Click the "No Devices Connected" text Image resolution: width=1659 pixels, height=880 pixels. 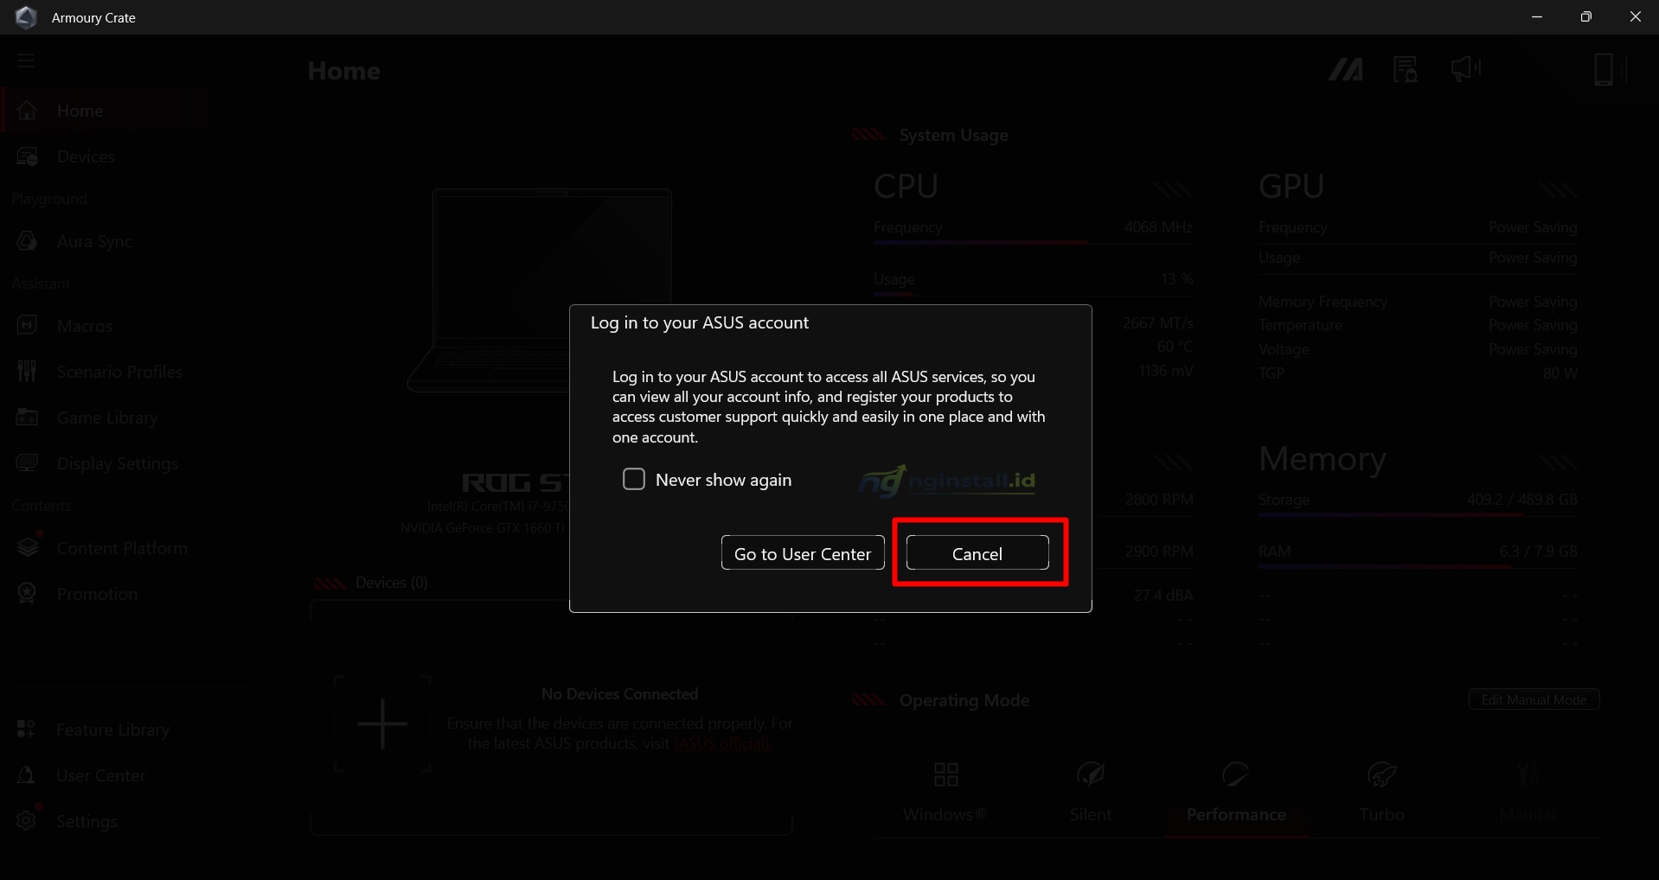click(x=619, y=694)
